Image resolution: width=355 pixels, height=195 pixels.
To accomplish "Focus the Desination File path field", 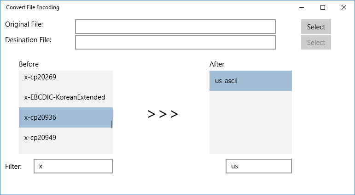I will [x=175, y=42].
